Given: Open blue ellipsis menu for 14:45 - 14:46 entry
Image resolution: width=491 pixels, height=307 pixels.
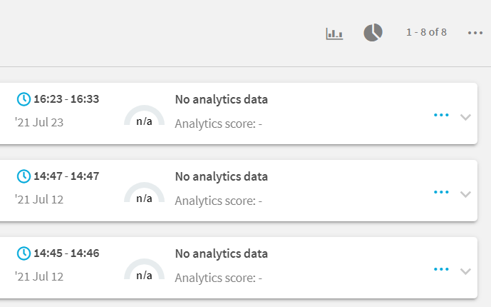Looking at the screenshot, I should (x=441, y=269).
